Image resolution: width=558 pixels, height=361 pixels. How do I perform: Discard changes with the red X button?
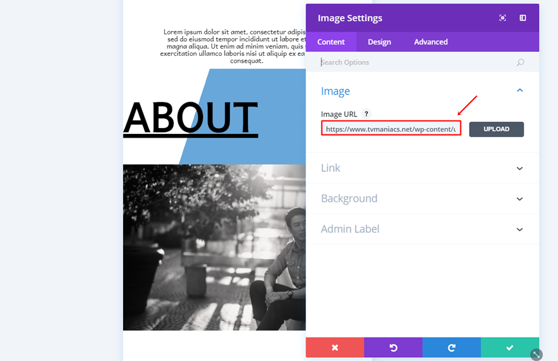click(335, 348)
